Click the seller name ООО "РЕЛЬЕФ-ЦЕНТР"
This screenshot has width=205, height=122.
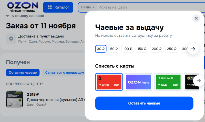click(x=25, y=84)
